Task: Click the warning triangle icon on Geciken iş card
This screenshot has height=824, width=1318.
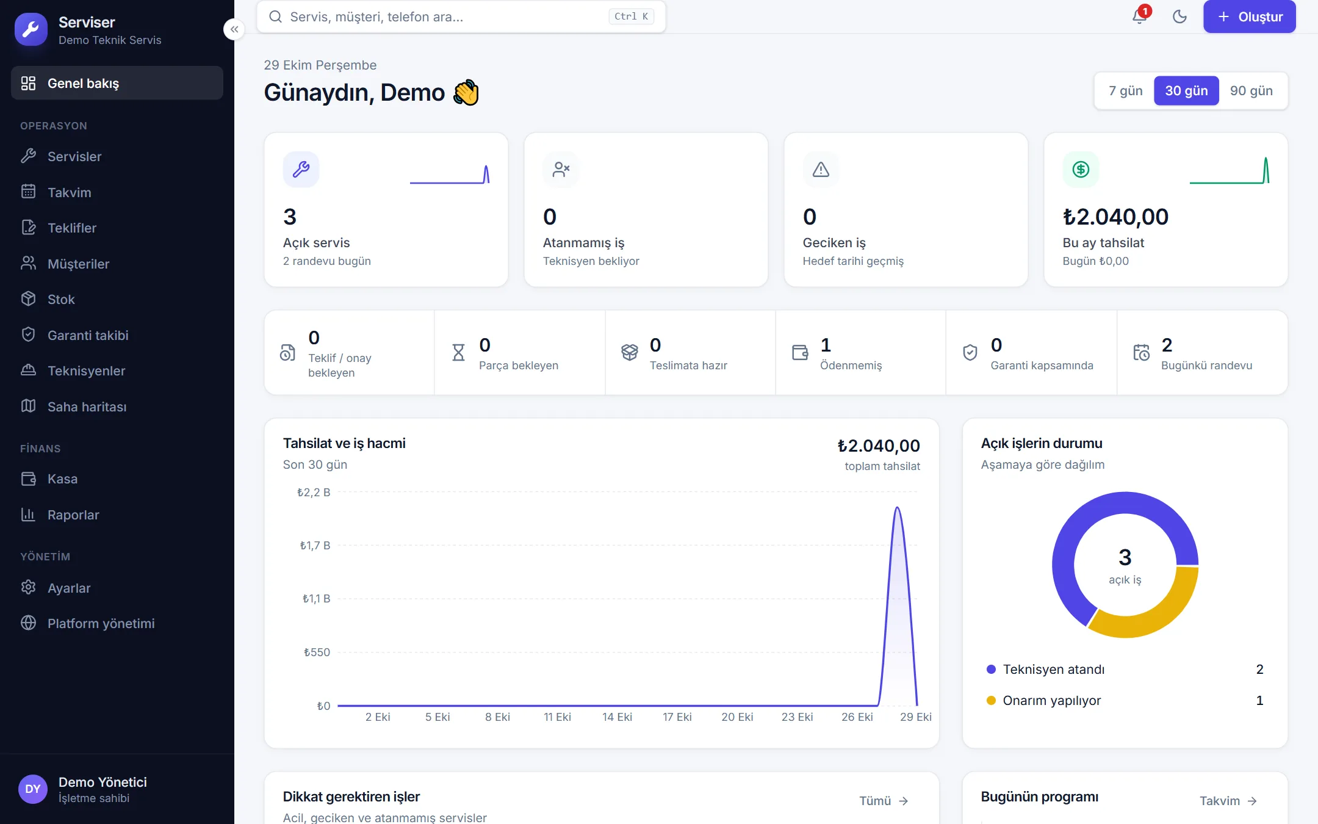Action: (821, 169)
